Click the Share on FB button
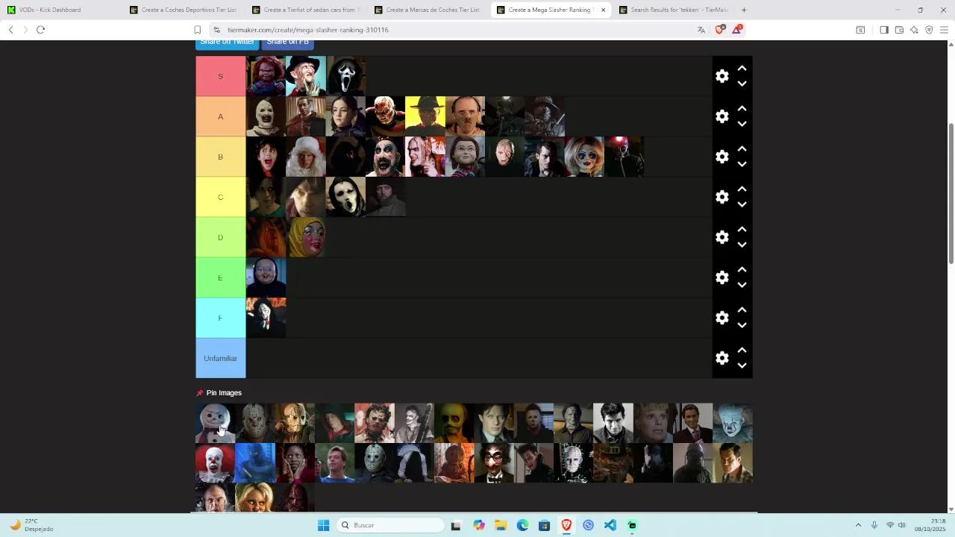Screen dimensions: 955x537 tap(287, 43)
